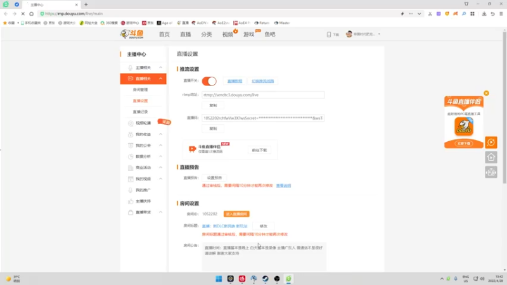Open 直播 in top navigation
507x285 pixels.
(185, 34)
